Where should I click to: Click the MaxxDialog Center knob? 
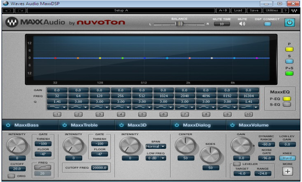click(185, 145)
